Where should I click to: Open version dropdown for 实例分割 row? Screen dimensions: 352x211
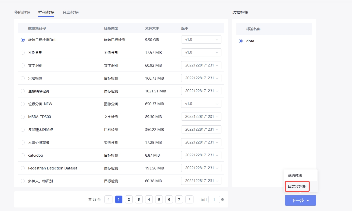(x=201, y=52)
